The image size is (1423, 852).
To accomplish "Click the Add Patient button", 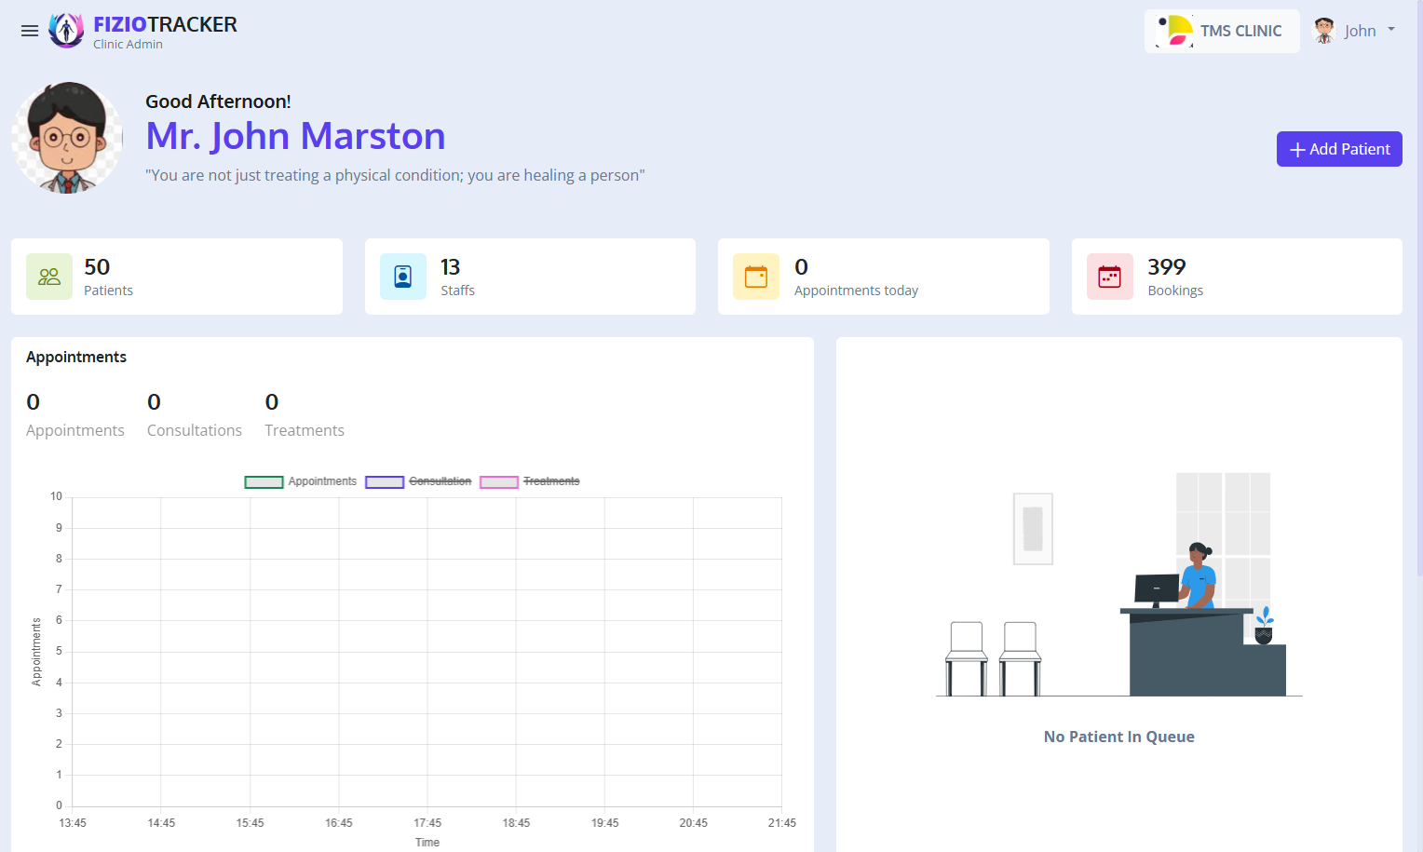I will [1338, 149].
